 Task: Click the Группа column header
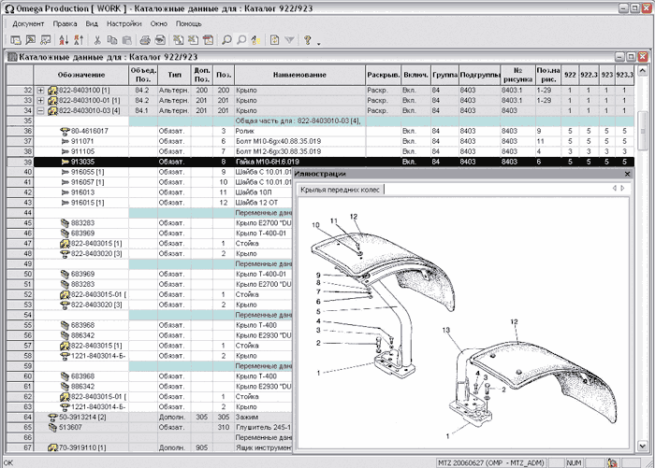pyautogui.click(x=444, y=75)
